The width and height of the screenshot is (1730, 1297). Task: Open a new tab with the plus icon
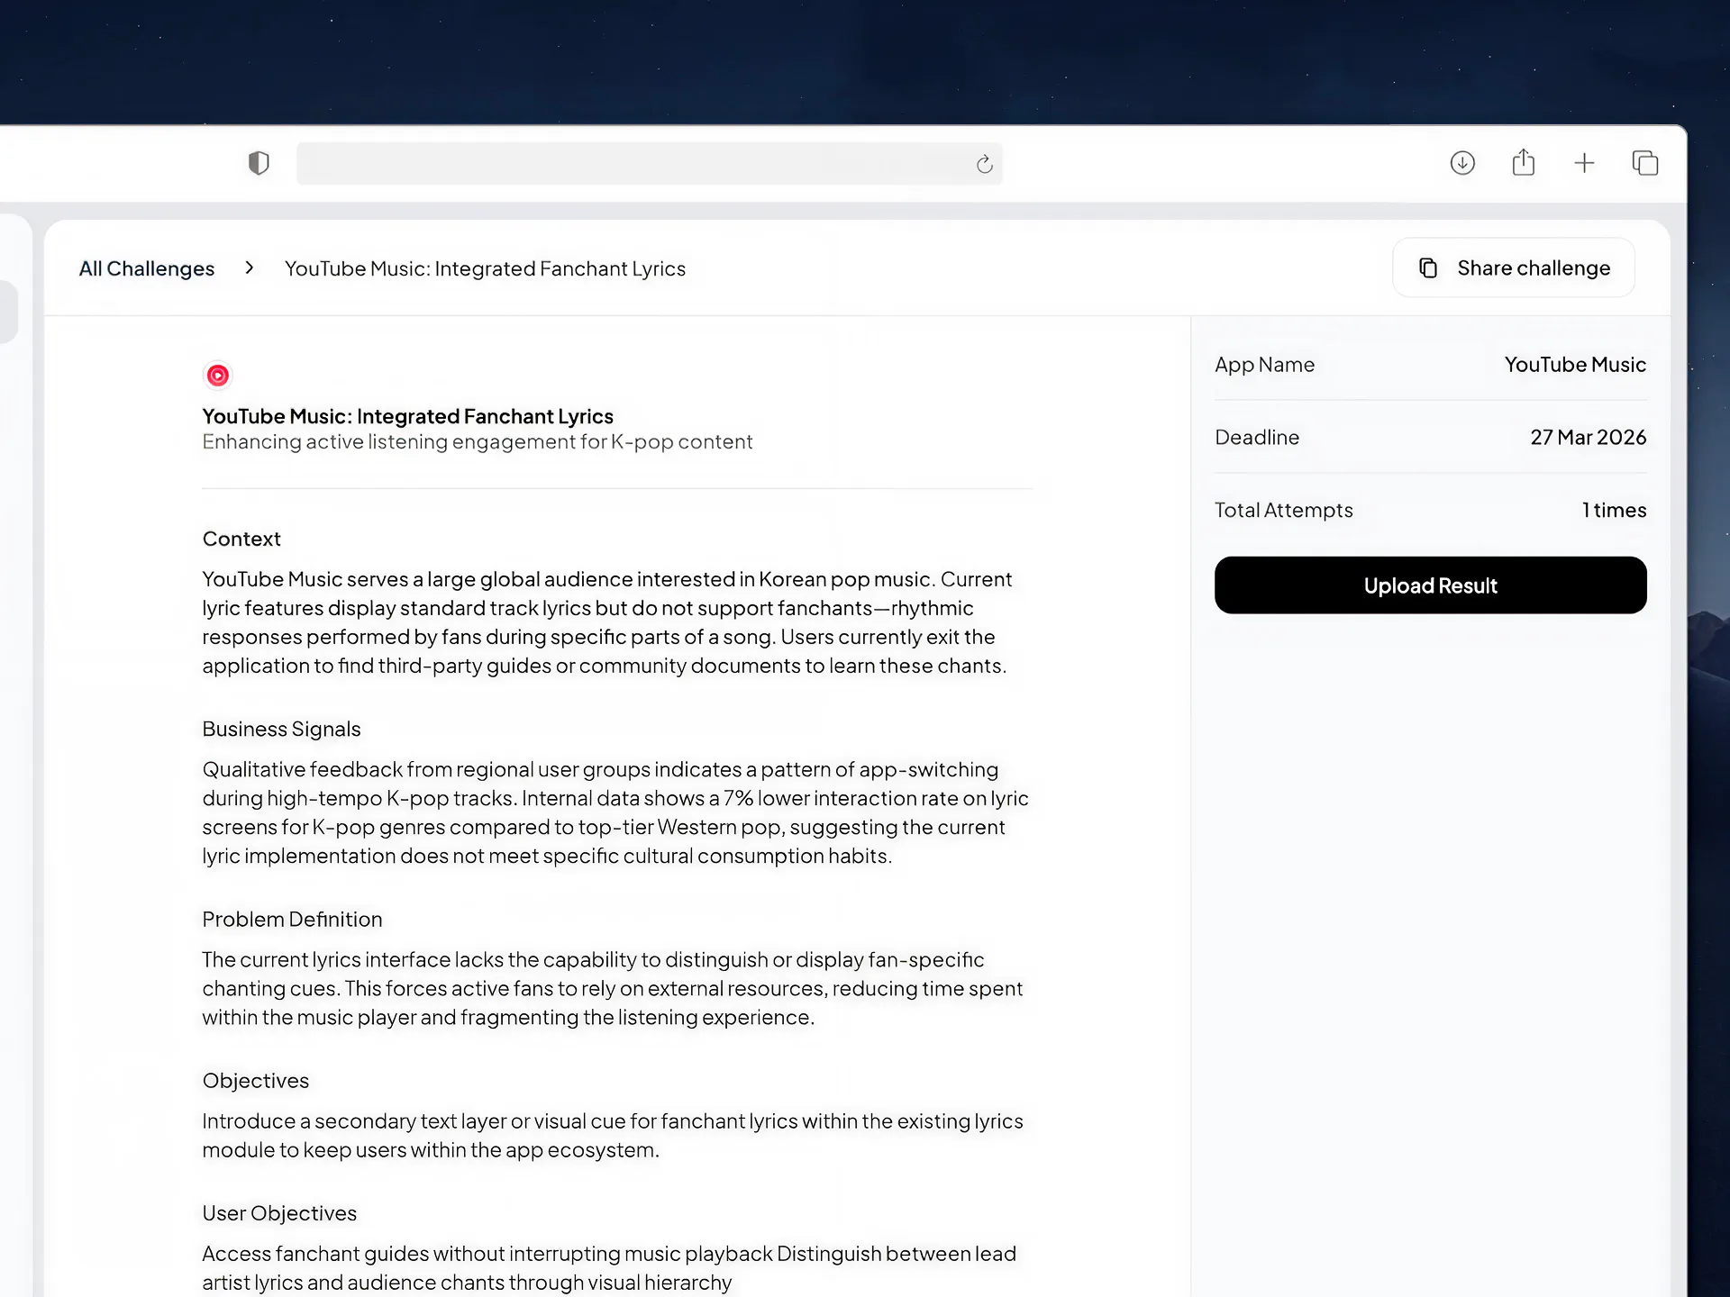point(1584,163)
